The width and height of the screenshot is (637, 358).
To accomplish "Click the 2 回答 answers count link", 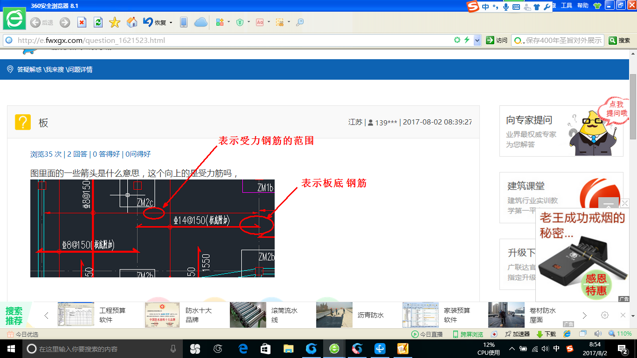I will (77, 154).
